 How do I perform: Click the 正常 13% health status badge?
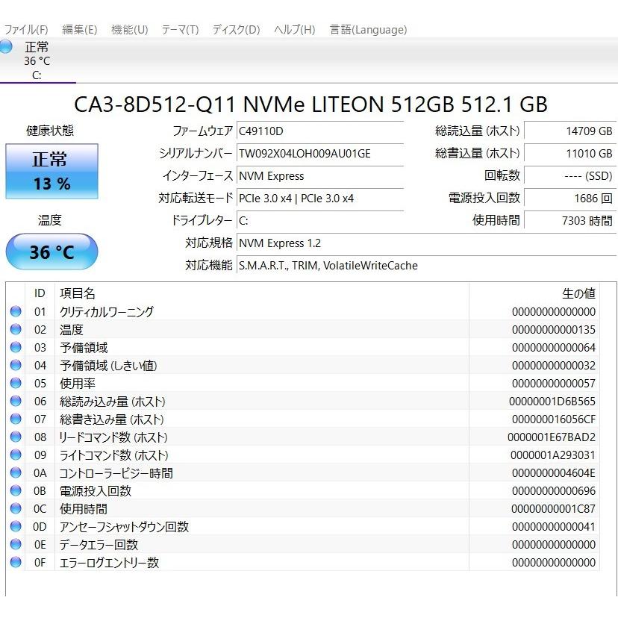(51, 170)
